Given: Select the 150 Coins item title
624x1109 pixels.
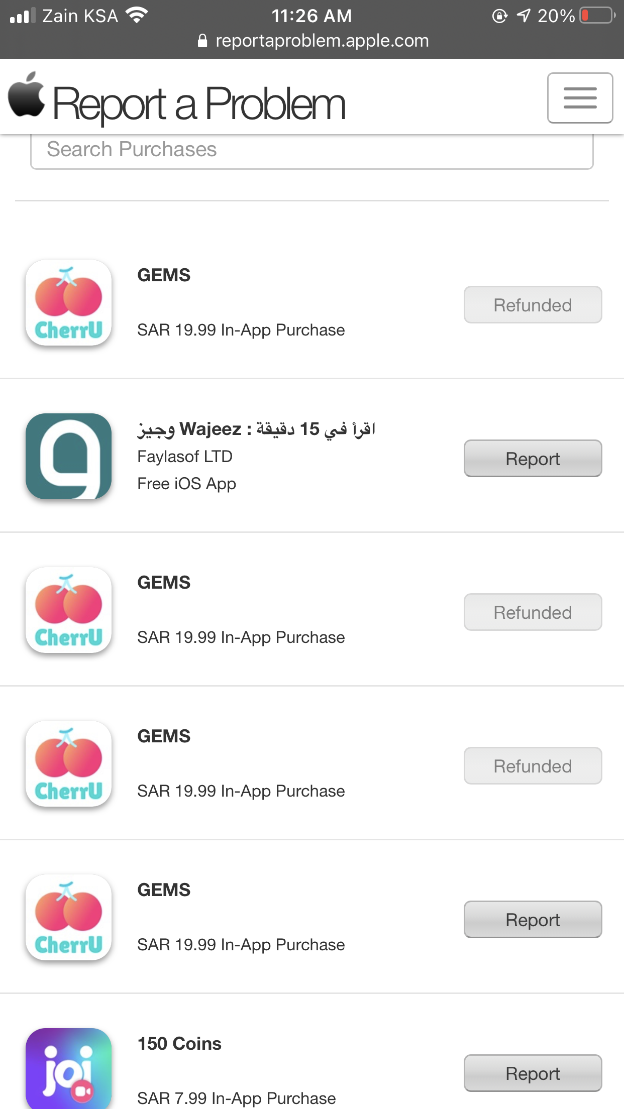Looking at the screenshot, I should [x=179, y=1044].
